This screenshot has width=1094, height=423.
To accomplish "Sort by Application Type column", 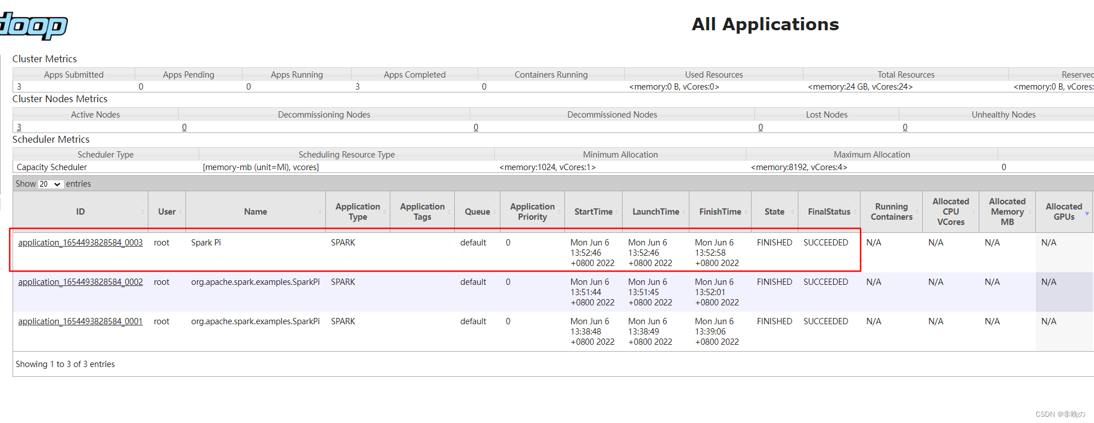I will tap(358, 212).
